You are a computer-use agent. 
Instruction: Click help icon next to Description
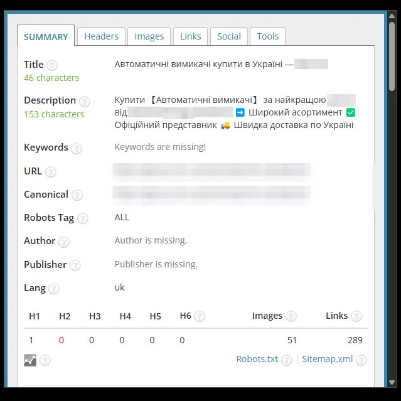pyautogui.click(x=84, y=102)
